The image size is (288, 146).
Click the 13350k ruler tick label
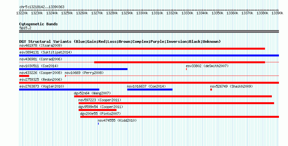(x=217, y=13)
